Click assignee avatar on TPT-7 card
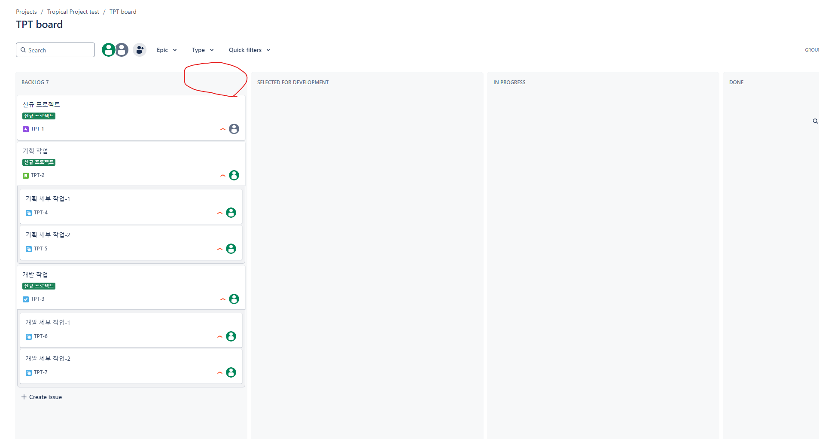The width and height of the screenshot is (819, 439). point(231,372)
